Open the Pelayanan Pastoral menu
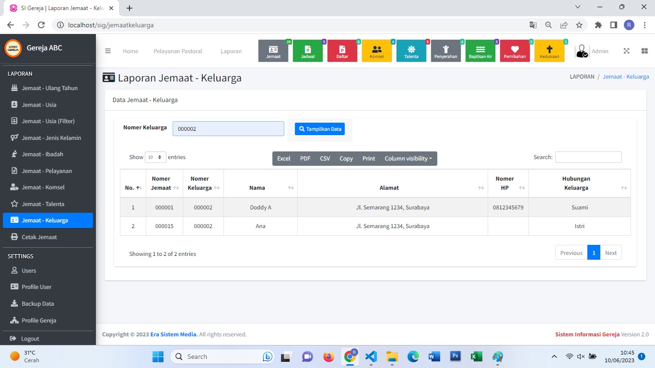 (x=178, y=51)
